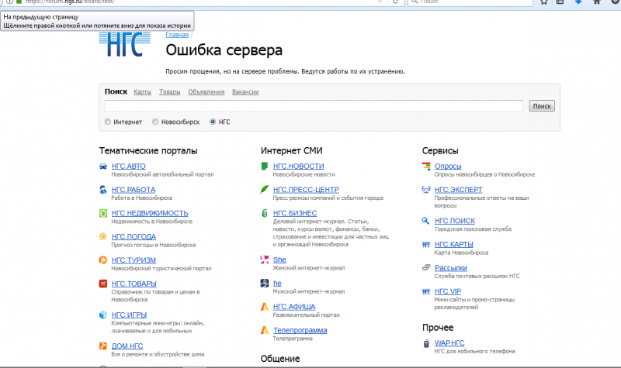Click the orange palm icon beside НГС.ТУРИЗМ

click(x=103, y=260)
